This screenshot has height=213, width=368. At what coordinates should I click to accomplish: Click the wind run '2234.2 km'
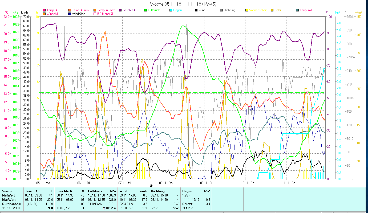(126, 204)
